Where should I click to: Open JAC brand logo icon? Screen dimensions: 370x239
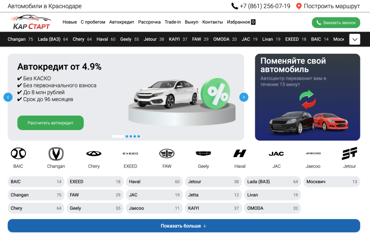[276, 154]
